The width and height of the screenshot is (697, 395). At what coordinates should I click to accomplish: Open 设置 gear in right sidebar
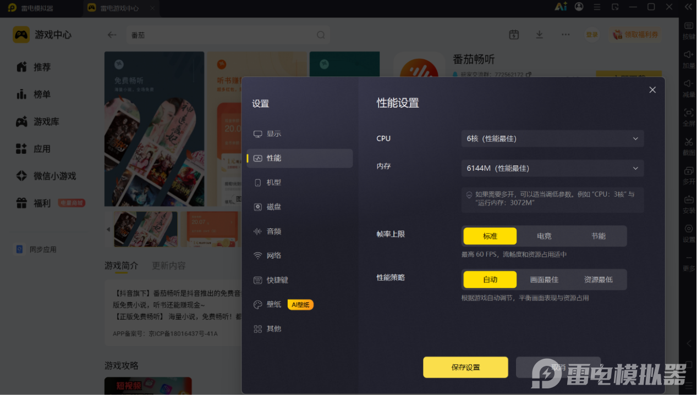[x=689, y=233]
